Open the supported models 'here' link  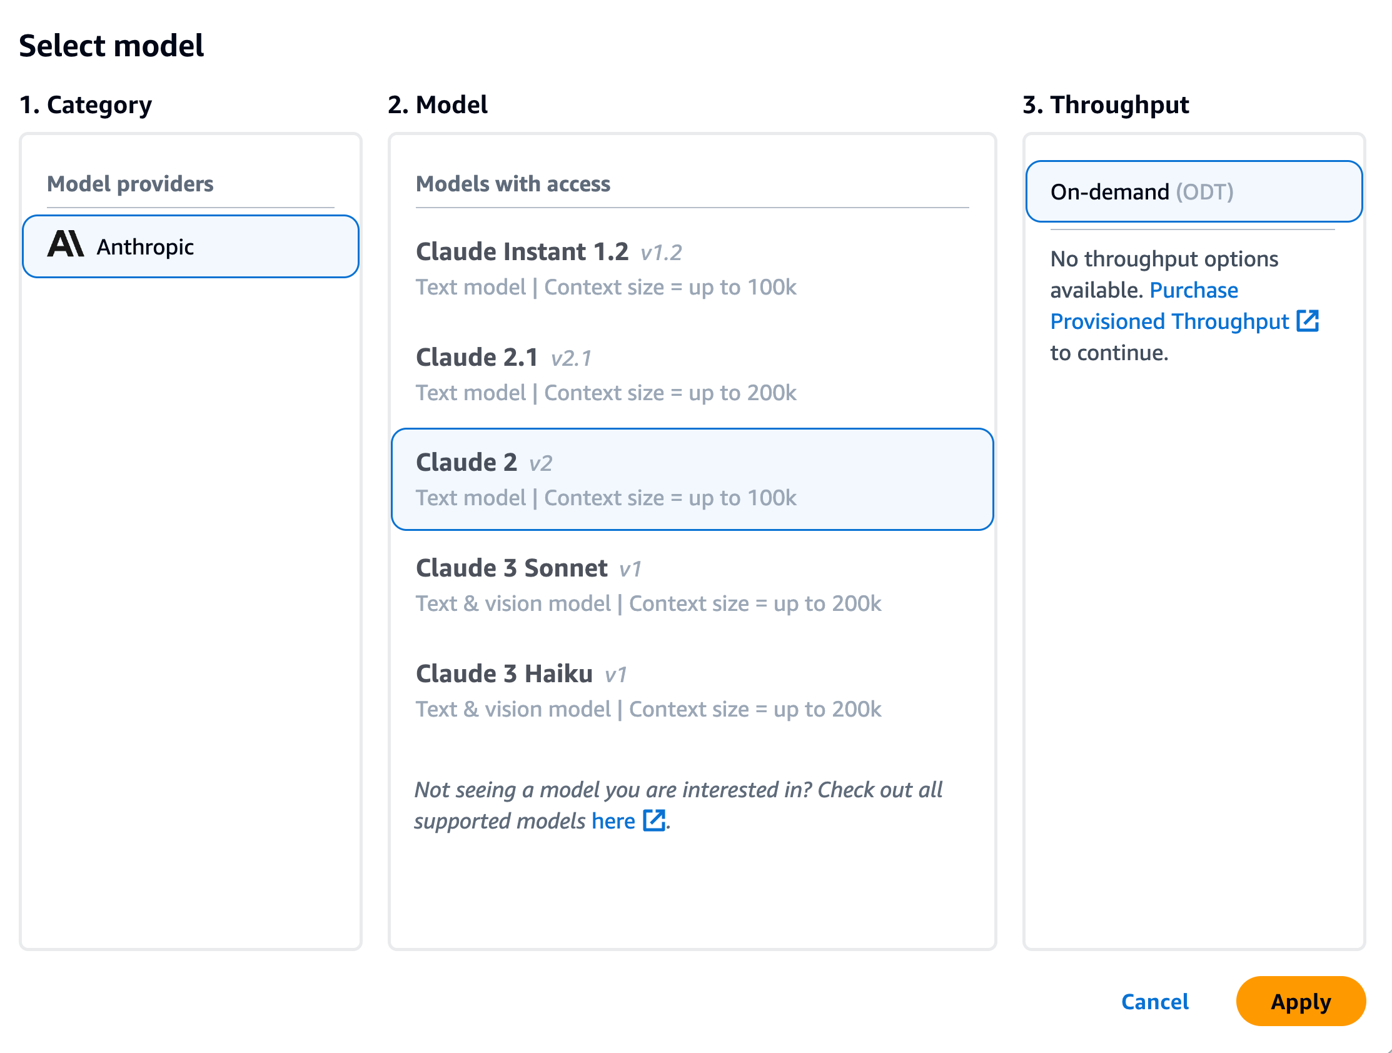click(613, 822)
